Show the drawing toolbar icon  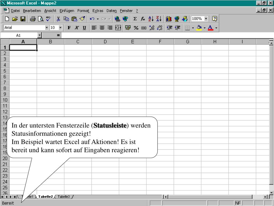[185, 19]
